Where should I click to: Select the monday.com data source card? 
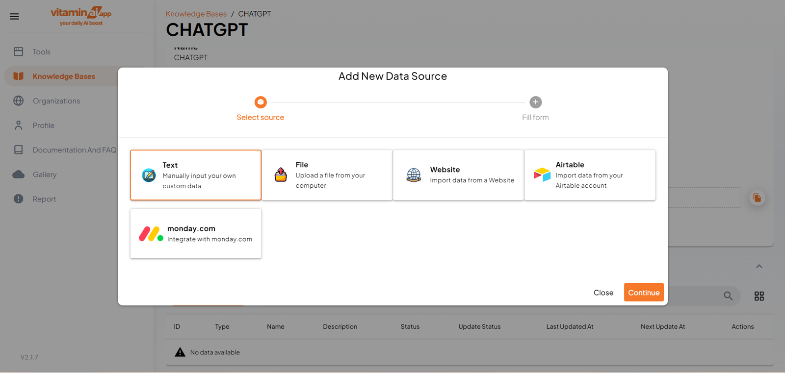tap(196, 234)
